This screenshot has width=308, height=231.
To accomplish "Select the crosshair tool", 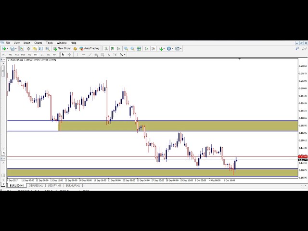I will pos(69,55).
